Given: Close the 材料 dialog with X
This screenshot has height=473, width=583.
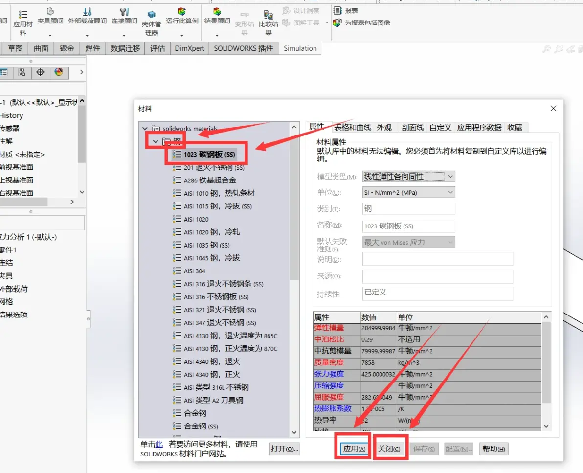Looking at the screenshot, I should coord(553,108).
